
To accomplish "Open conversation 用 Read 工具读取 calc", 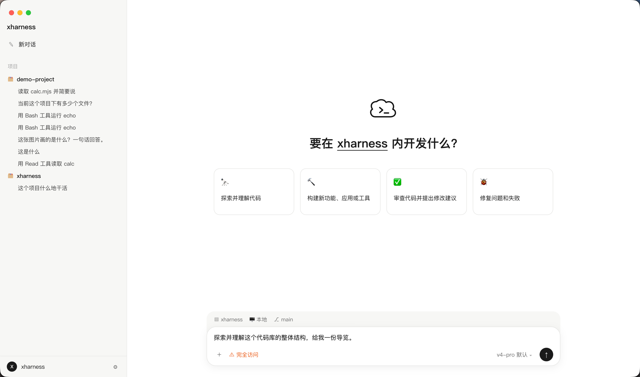I will (46, 164).
